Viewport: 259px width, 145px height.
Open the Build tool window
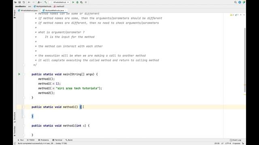(x=69, y=140)
